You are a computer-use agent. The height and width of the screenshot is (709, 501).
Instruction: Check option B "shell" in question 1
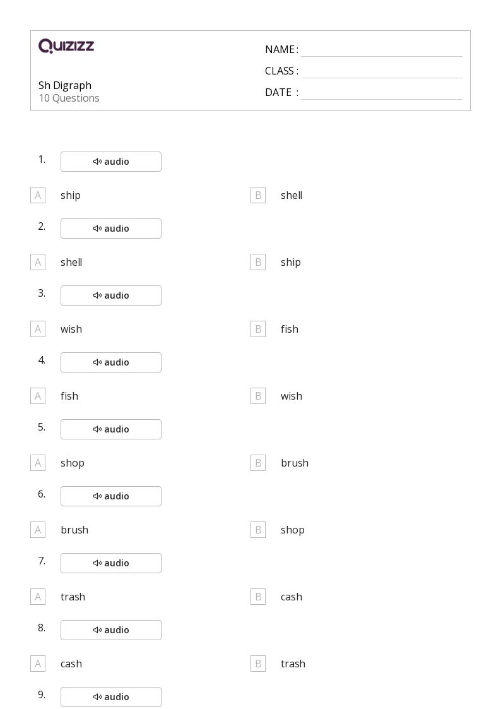[258, 195]
